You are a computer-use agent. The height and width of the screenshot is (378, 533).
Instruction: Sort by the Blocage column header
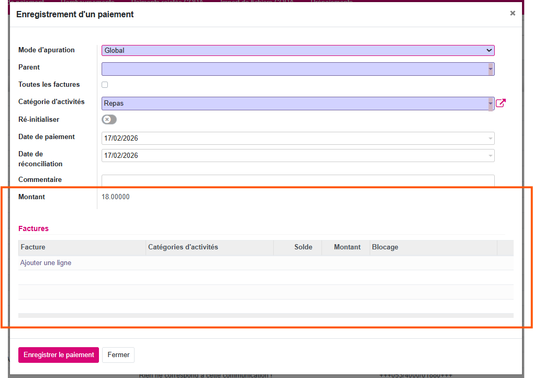433,247
